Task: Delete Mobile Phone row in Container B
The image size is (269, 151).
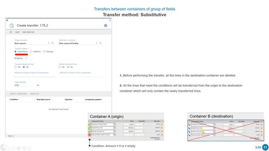Action: tap(261, 128)
